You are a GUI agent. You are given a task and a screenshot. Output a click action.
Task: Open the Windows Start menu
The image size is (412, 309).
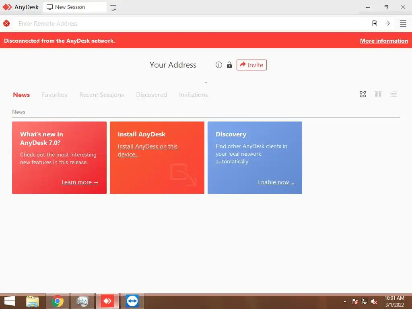(10, 301)
